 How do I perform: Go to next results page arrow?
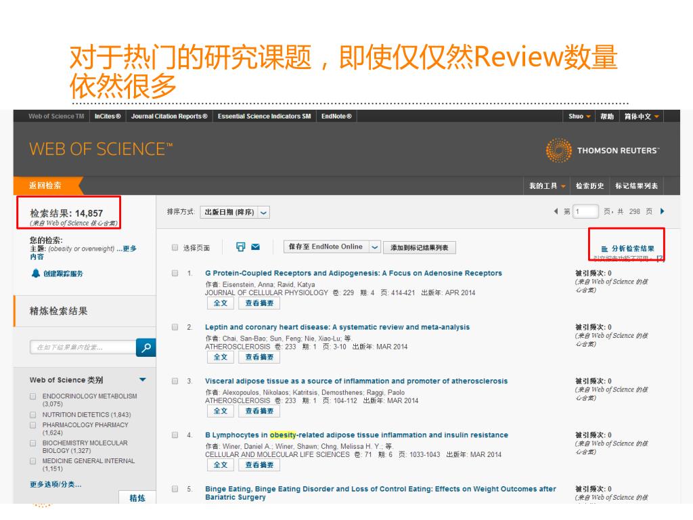662,211
